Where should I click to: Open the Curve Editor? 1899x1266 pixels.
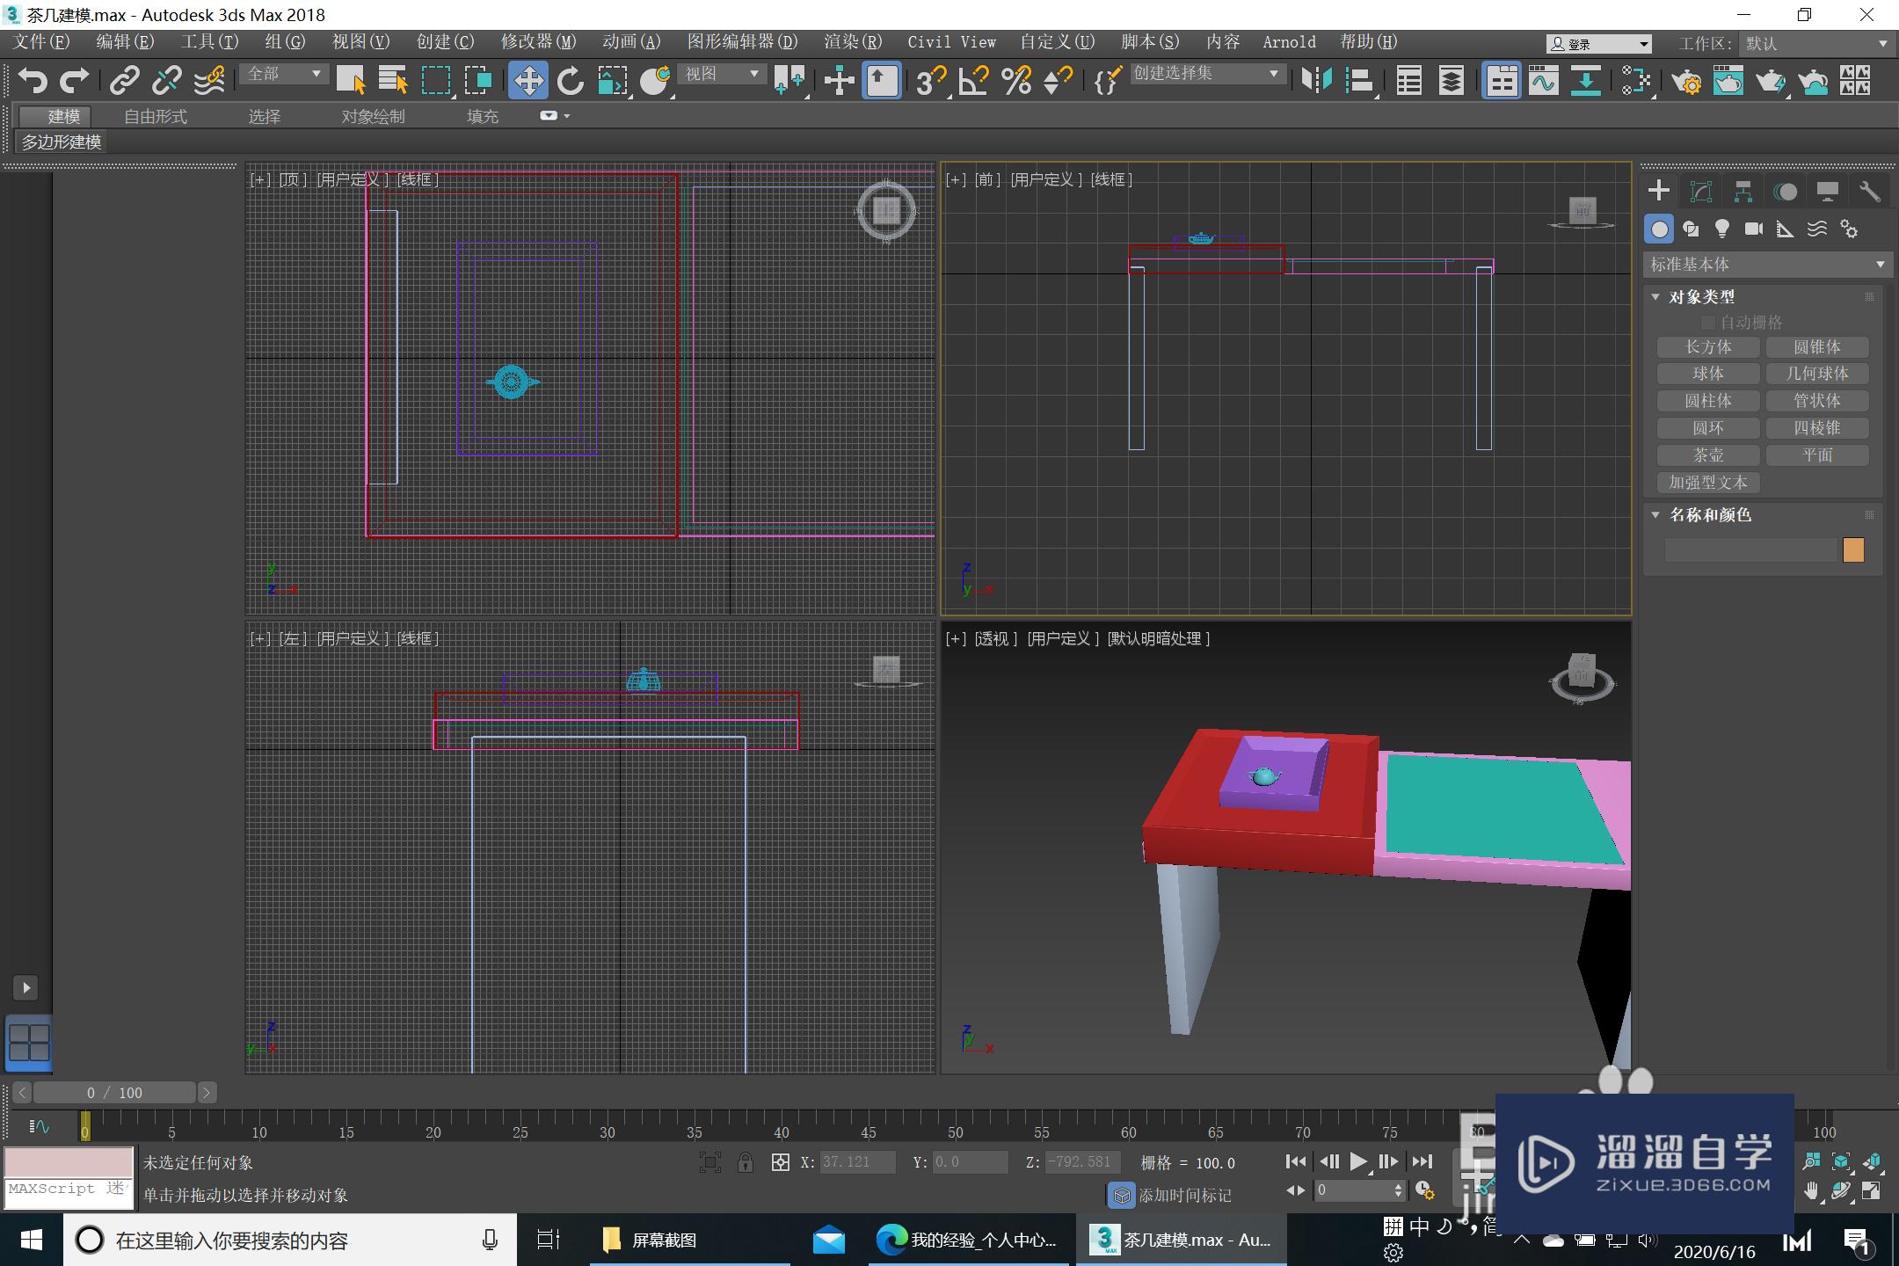pyautogui.click(x=1544, y=81)
